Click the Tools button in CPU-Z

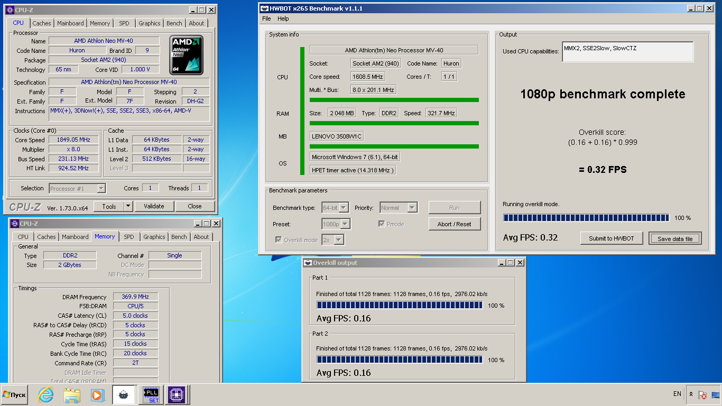[109, 206]
